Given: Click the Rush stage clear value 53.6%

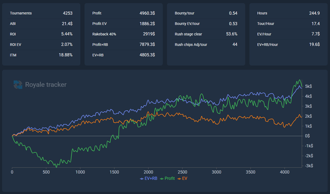Looking at the screenshot, I should tap(231, 34).
